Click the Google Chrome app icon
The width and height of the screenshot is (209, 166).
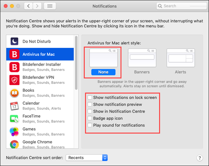click(14, 144)
